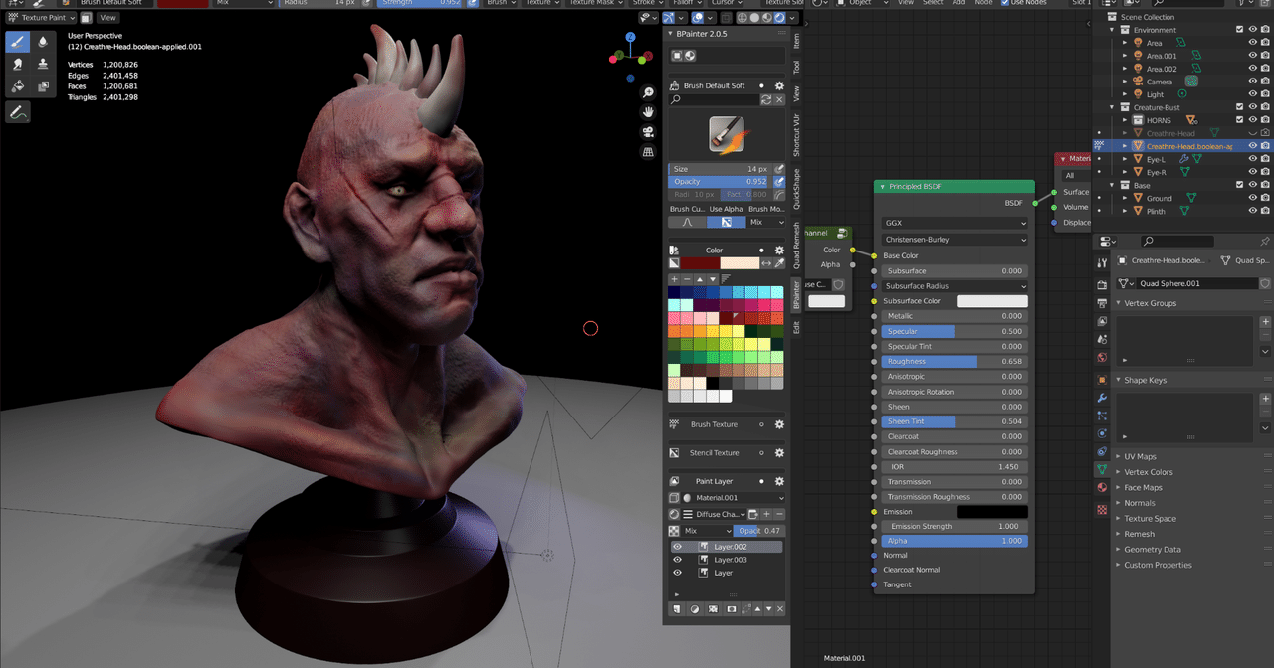Select the Clone stamp brush tool

tap(44, 63)
